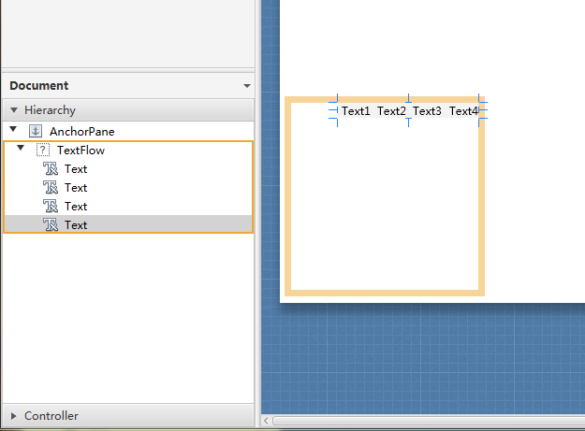Click the AnchorPane node icon in Hierarchy

pyautogui.click(x=37, y=132)
